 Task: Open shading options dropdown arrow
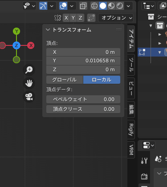(x=128, y=6)
